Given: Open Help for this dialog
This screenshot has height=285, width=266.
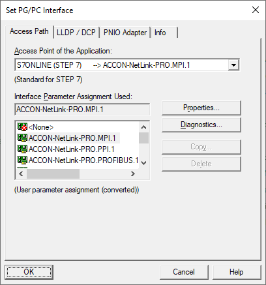Looking at the screenshot, I should [x=237, y=272].
